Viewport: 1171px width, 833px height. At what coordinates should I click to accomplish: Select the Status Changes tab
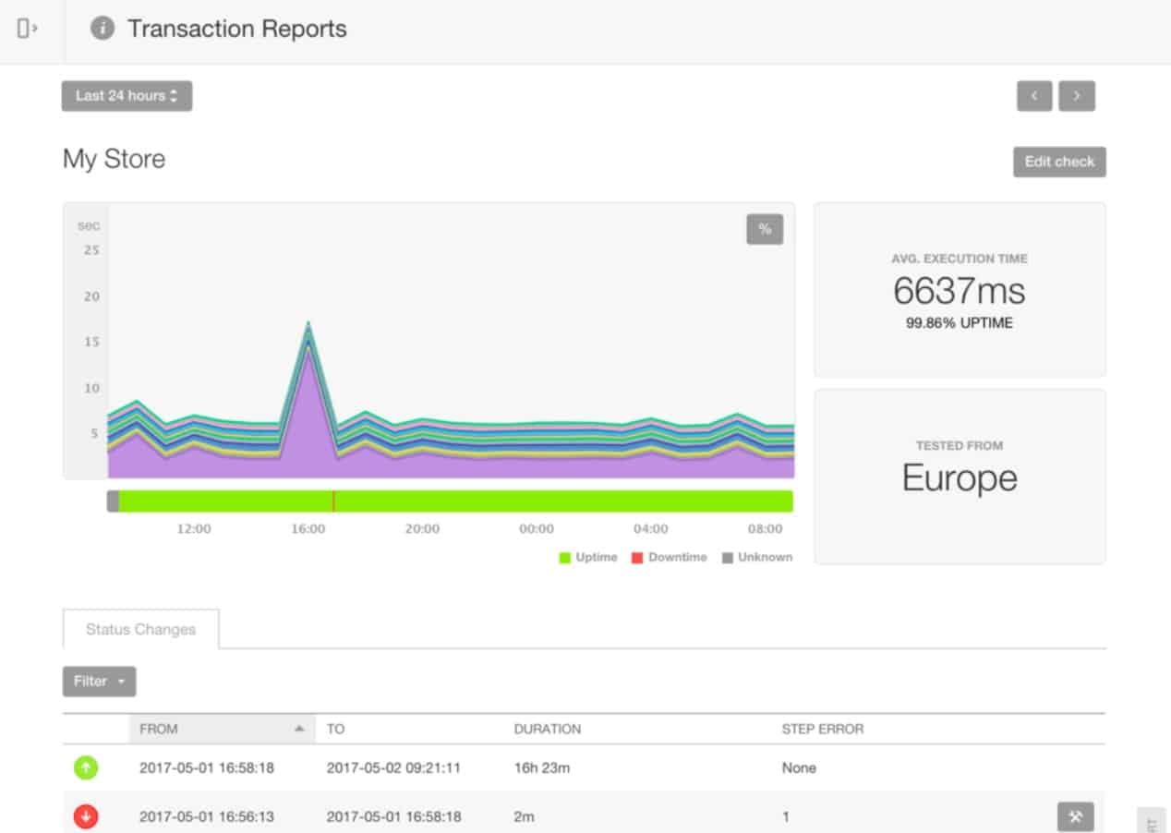140,629
